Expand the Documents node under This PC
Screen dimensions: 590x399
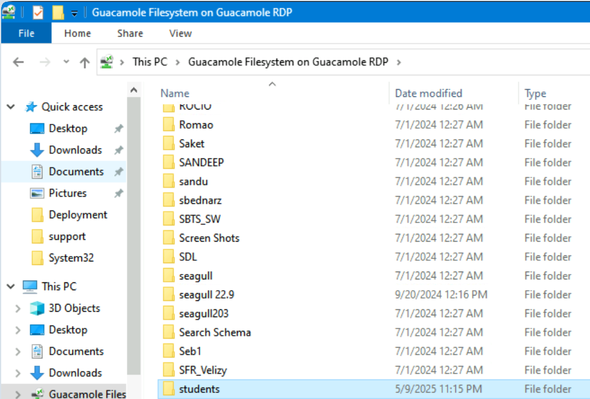pyautogui.click(x=18, y=351)
